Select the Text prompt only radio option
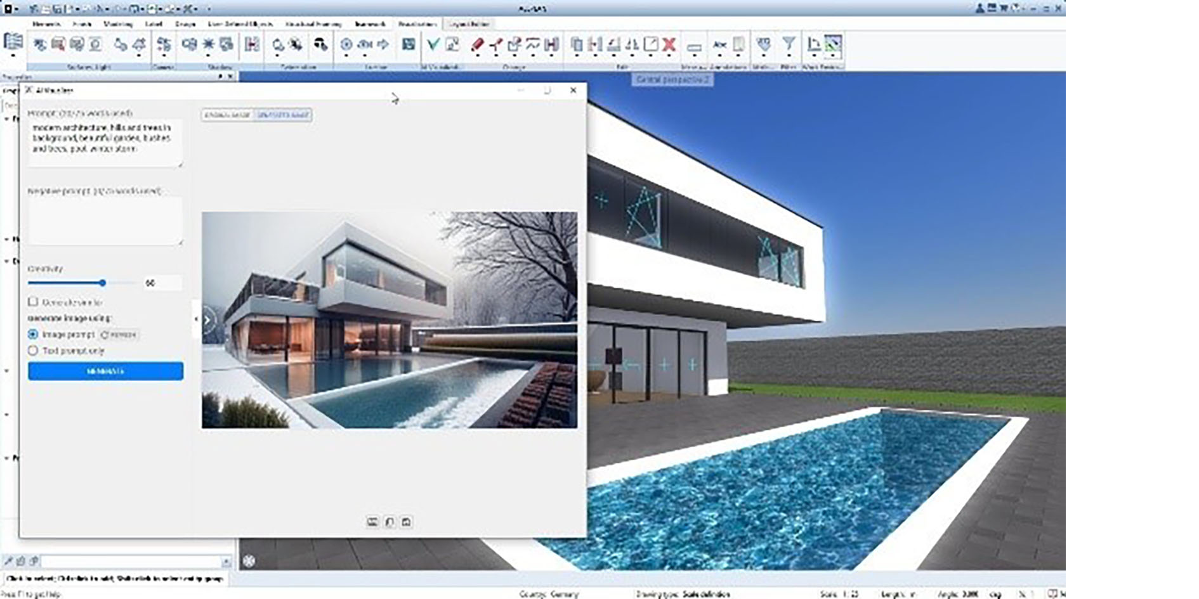 click(x=33, y=351)
